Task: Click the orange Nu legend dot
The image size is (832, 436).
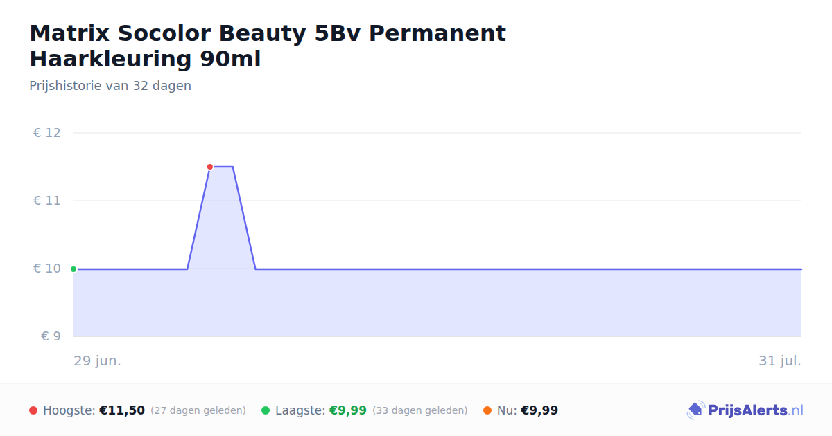Action: 487,410
